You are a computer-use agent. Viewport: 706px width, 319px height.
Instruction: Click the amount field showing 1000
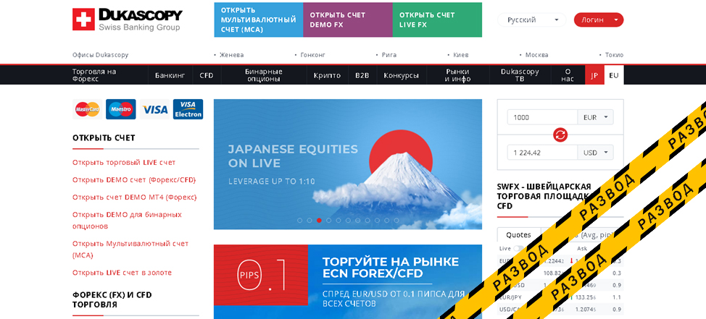(542, 117)
